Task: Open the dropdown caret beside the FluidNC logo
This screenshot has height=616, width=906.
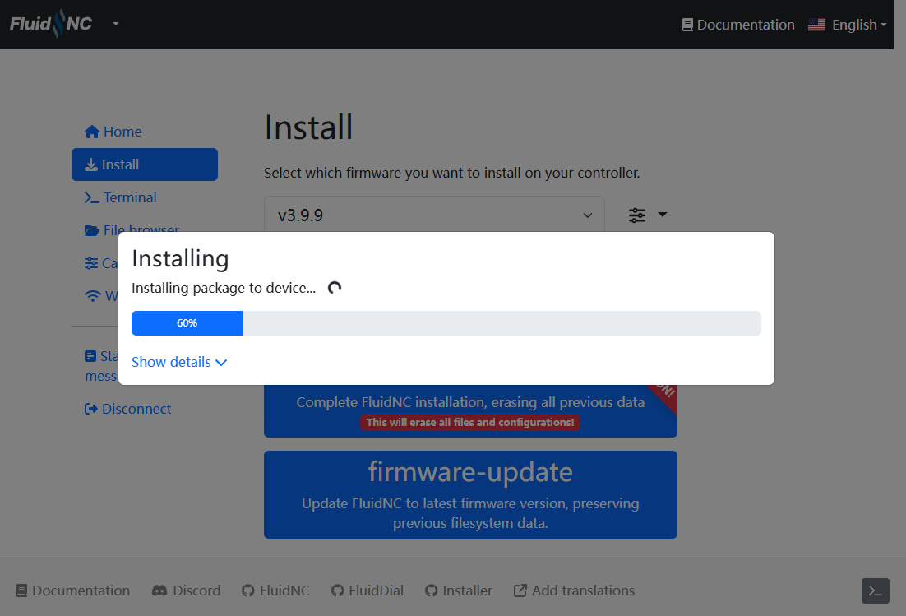Action: [116, 24]
